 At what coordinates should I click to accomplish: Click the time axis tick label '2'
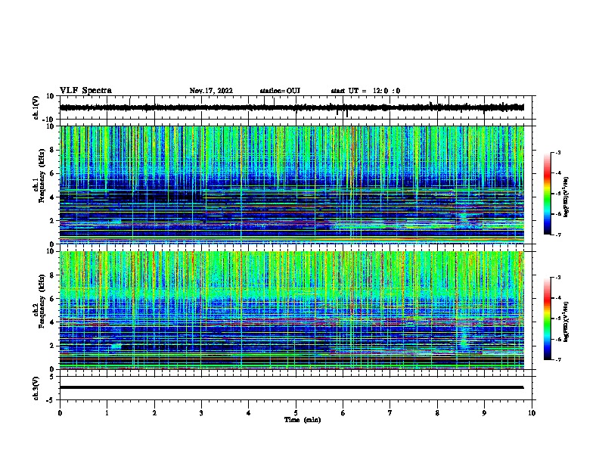click(154, 413)
